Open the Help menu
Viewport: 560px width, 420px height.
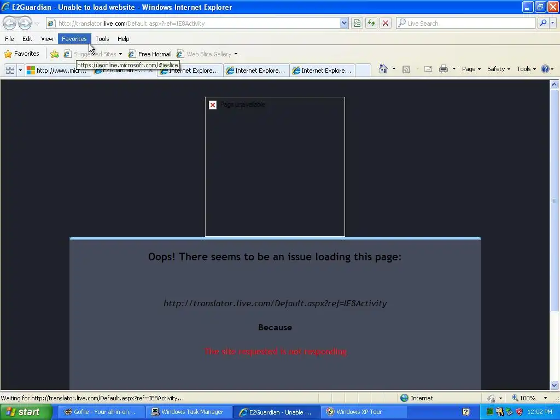[123, 39]
